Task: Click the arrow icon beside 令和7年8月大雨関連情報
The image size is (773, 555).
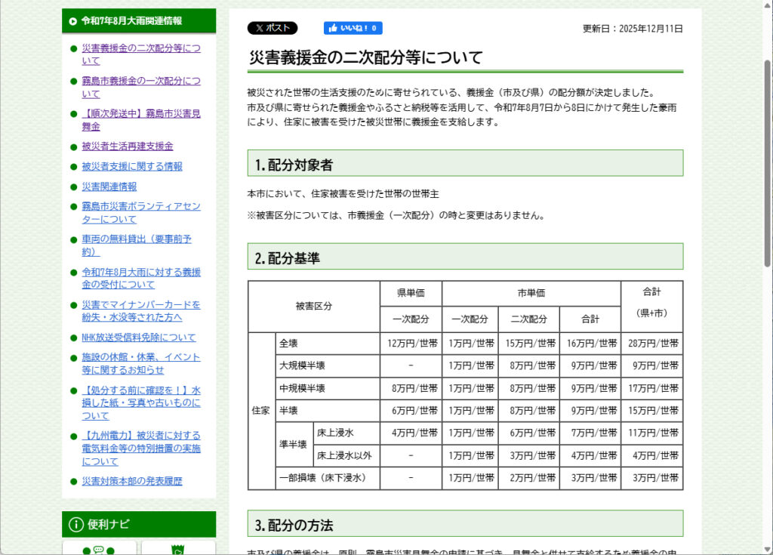Action: click(72, 21)
